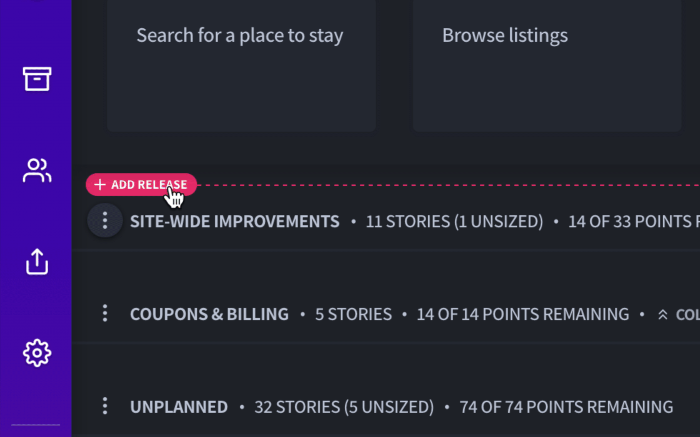Open the team members icon in sidebar
700x437 pixels.
37,170
